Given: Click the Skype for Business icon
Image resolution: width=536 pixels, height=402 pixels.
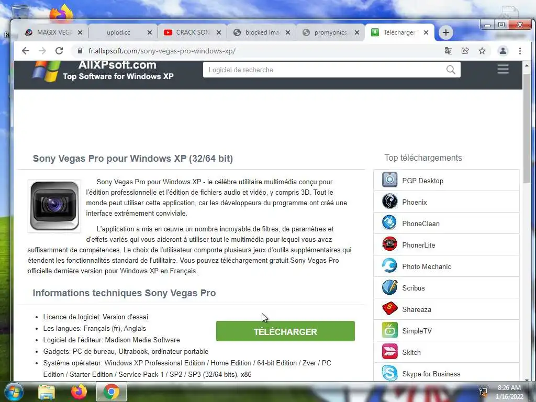Looking at the screenshot, I should point(389,373).
